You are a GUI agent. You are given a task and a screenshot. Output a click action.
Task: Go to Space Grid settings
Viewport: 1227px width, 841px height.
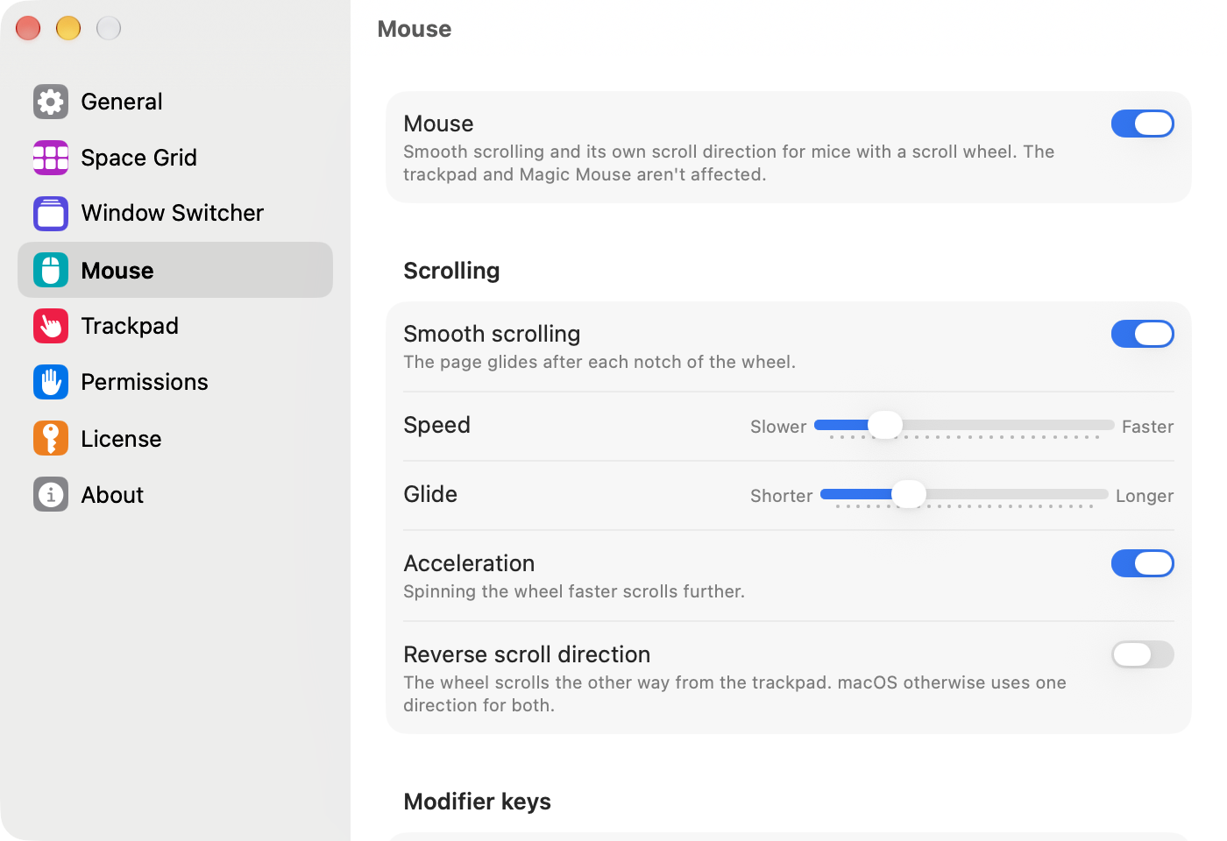[175, 158]
